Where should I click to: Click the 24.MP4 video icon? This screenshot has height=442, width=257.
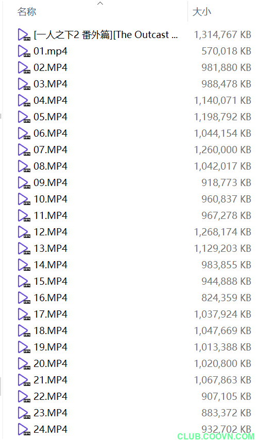(x=24, y=429)
